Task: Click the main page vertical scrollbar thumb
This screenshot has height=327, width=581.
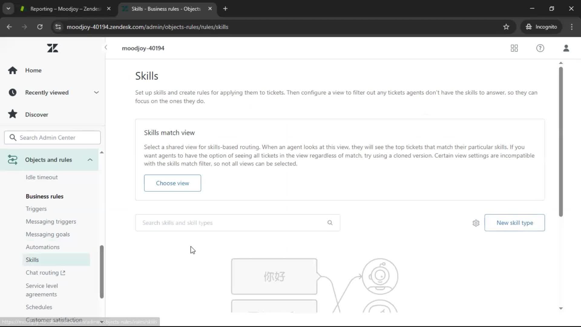Action: point(561,142)
